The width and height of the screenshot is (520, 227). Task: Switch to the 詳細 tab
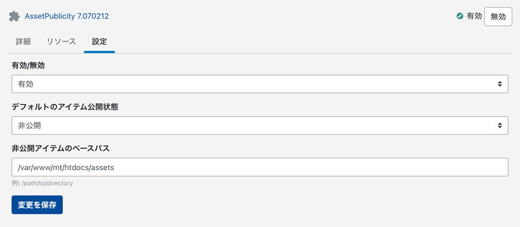tap(23, 42)
